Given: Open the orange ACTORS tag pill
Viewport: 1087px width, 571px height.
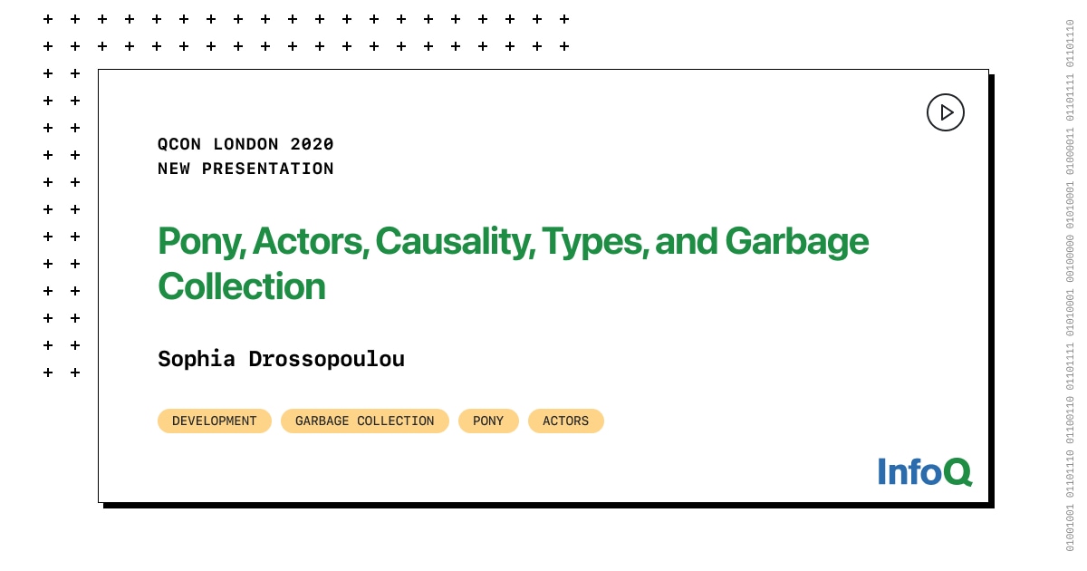Looking at the screenshot, I should 566,421.
